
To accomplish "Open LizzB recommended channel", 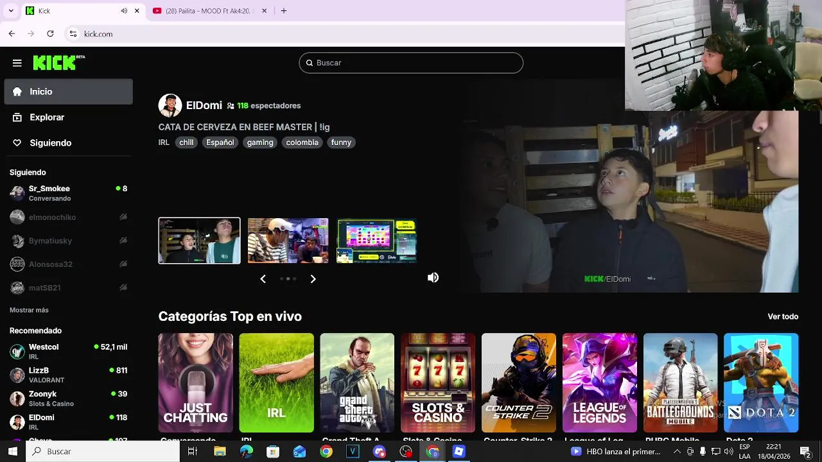I will pyautogui.click(x=69, y=375).
